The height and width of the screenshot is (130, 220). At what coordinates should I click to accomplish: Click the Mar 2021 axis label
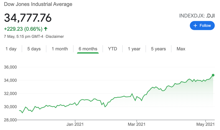[136, 124]
